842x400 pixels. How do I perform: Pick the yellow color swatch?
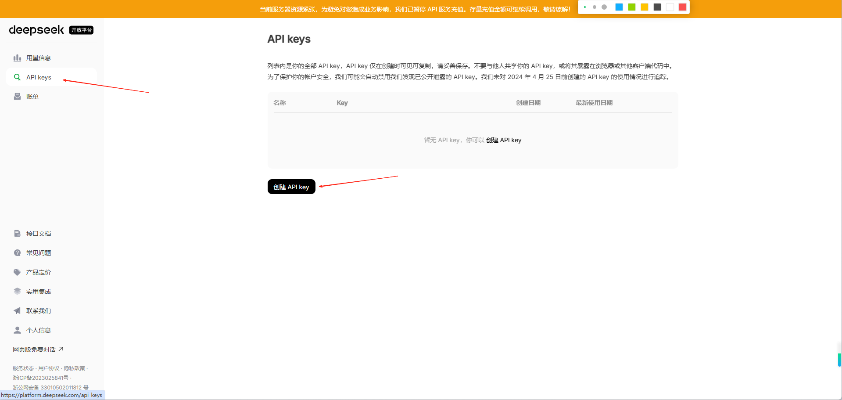tap(645, 7)
